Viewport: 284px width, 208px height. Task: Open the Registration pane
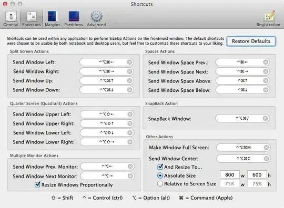[268, 19]
